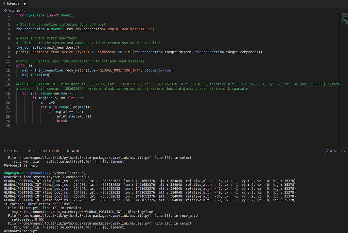Viewport: 348px width, 233px height.
Task: Click listen.py in the breadcrumb path
Action: (x=14, y=11)
